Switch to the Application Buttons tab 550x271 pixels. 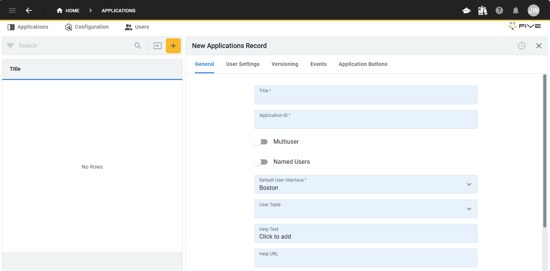(x=363, y=64)
